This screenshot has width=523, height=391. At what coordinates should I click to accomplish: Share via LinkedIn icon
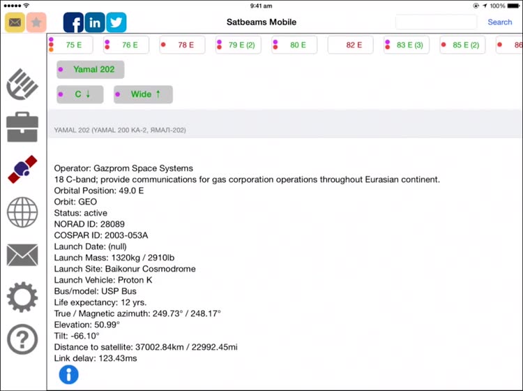coord(95,22)
